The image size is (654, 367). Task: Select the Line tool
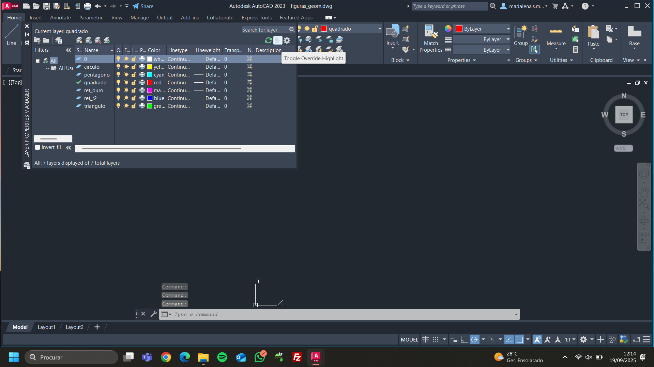pyautogui.click(x=11, y=35)
